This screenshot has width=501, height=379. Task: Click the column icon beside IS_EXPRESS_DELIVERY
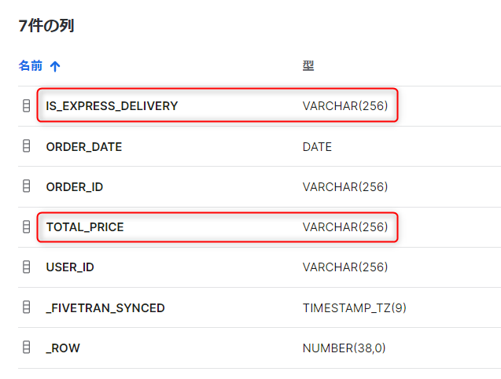[27, 106]
